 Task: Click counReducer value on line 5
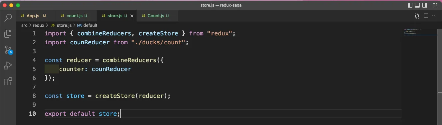[112, 69]
